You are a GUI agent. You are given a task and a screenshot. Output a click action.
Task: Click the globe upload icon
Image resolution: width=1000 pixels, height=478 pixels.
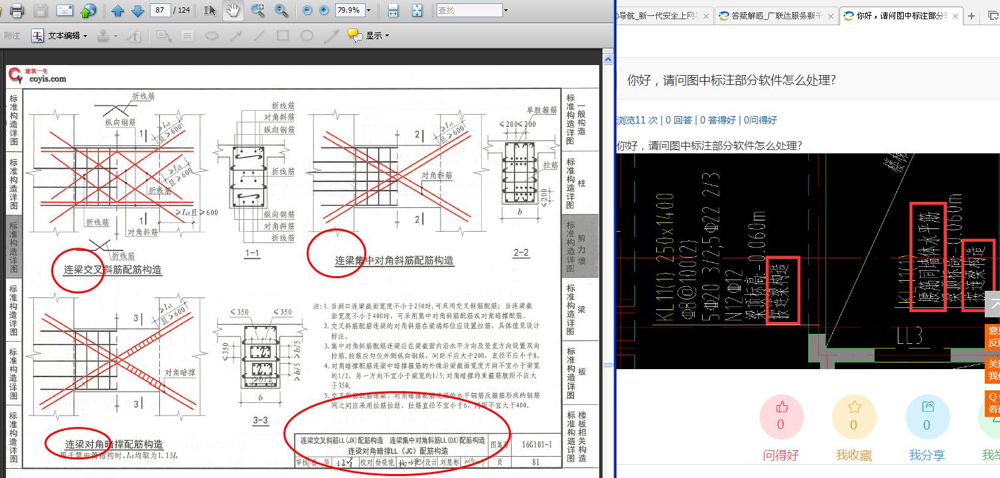click(x=88, y=11)
